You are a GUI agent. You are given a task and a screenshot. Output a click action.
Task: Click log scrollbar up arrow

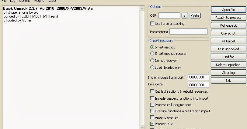click(142, 8)
